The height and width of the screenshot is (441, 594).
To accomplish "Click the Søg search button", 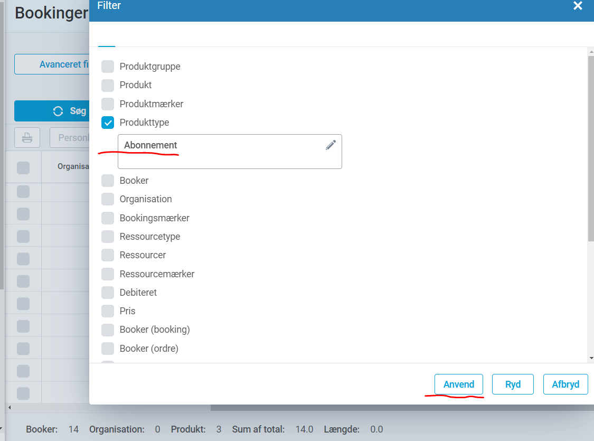I will (x=52, y=111).
